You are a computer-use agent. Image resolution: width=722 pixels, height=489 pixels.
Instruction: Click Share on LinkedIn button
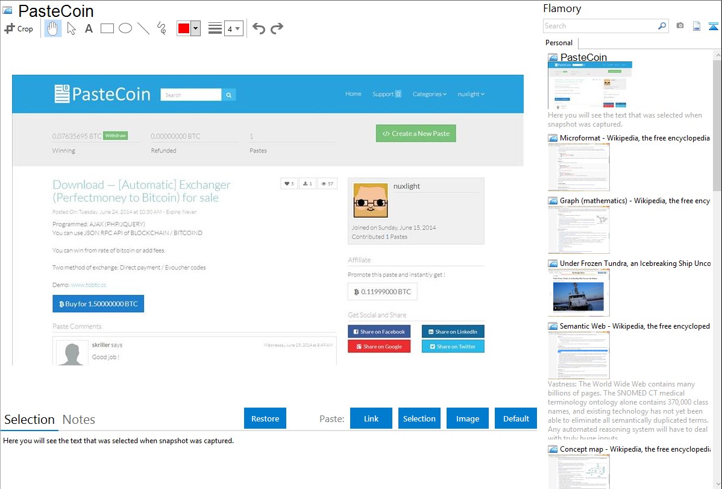point(453,332)
